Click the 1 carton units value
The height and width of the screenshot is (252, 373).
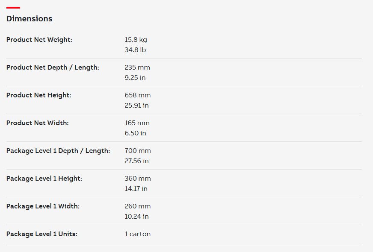[x=138, y=234]
